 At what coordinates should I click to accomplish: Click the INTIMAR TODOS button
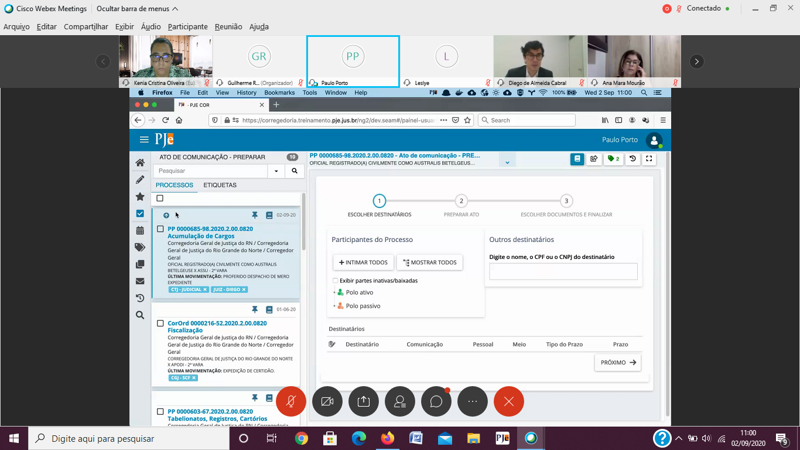click(363, 262)
